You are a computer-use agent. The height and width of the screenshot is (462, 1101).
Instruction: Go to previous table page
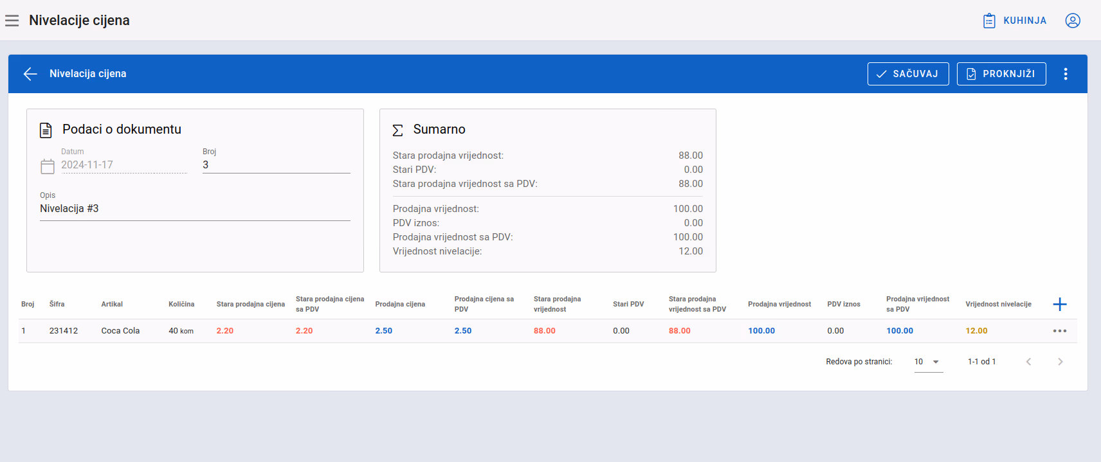[x=1028, y=362]
